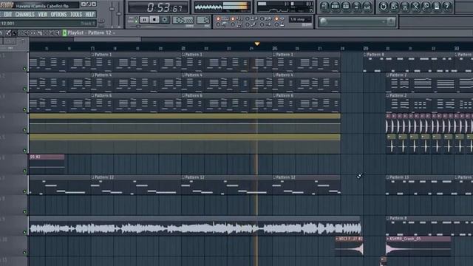Mute the track containing Pattern 1 clips
The height and width of the screenshot is (266, 473).
[24, 69]
